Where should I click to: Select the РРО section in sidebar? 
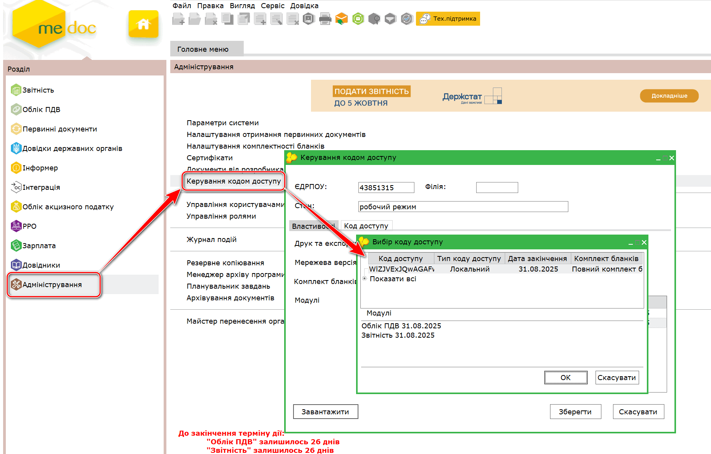29,226
